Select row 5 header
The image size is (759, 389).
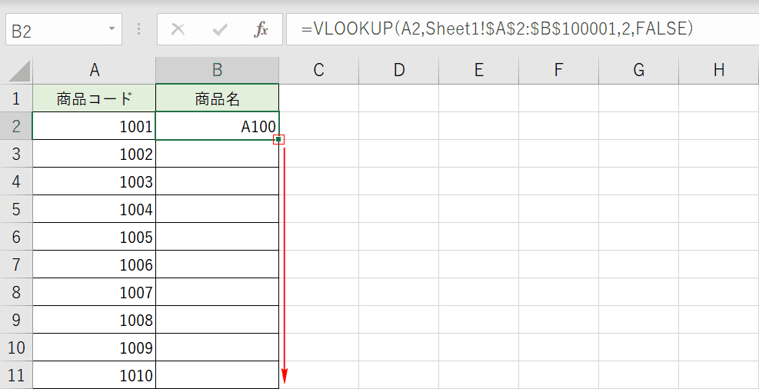tap(16, 209)
